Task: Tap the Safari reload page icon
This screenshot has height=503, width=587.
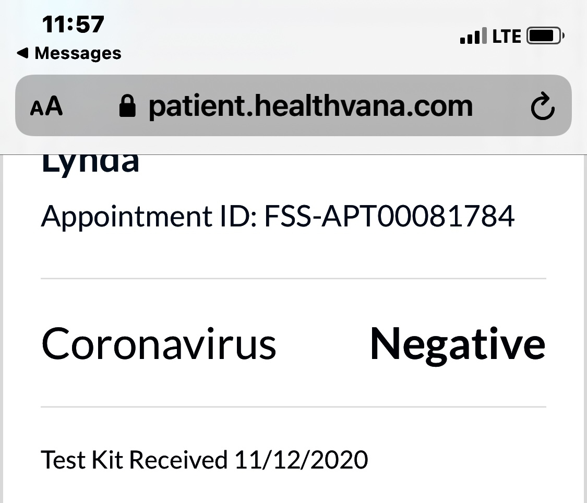Action: point(543,106)
